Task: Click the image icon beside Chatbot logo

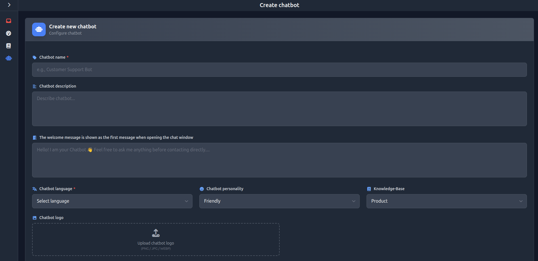Action: tap(34, 217)
